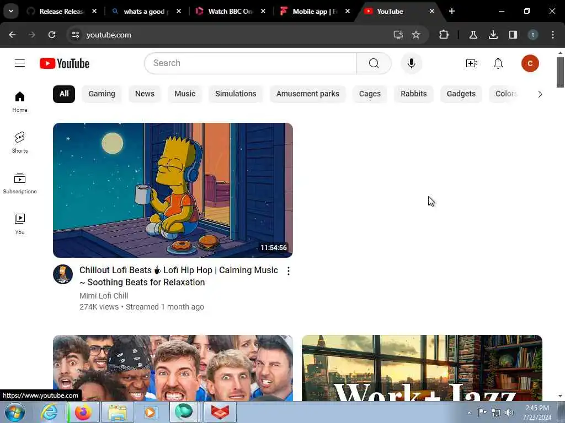565x423 pixels.
Task: Open the notifications bell
Action: [x=498, y=63]
